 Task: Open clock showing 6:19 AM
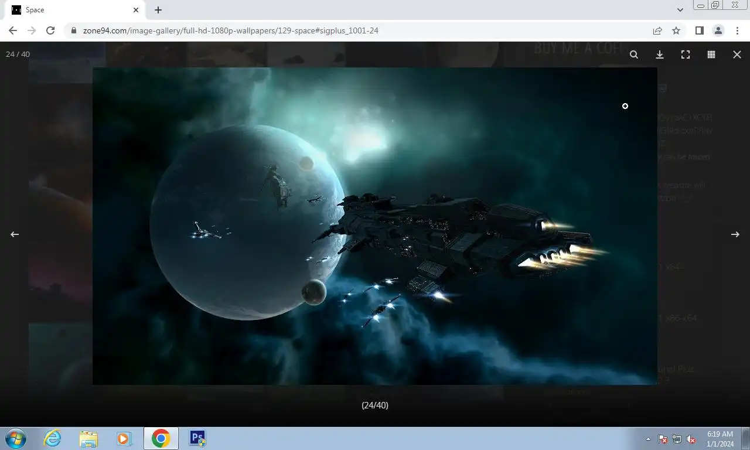pos(720,439)
